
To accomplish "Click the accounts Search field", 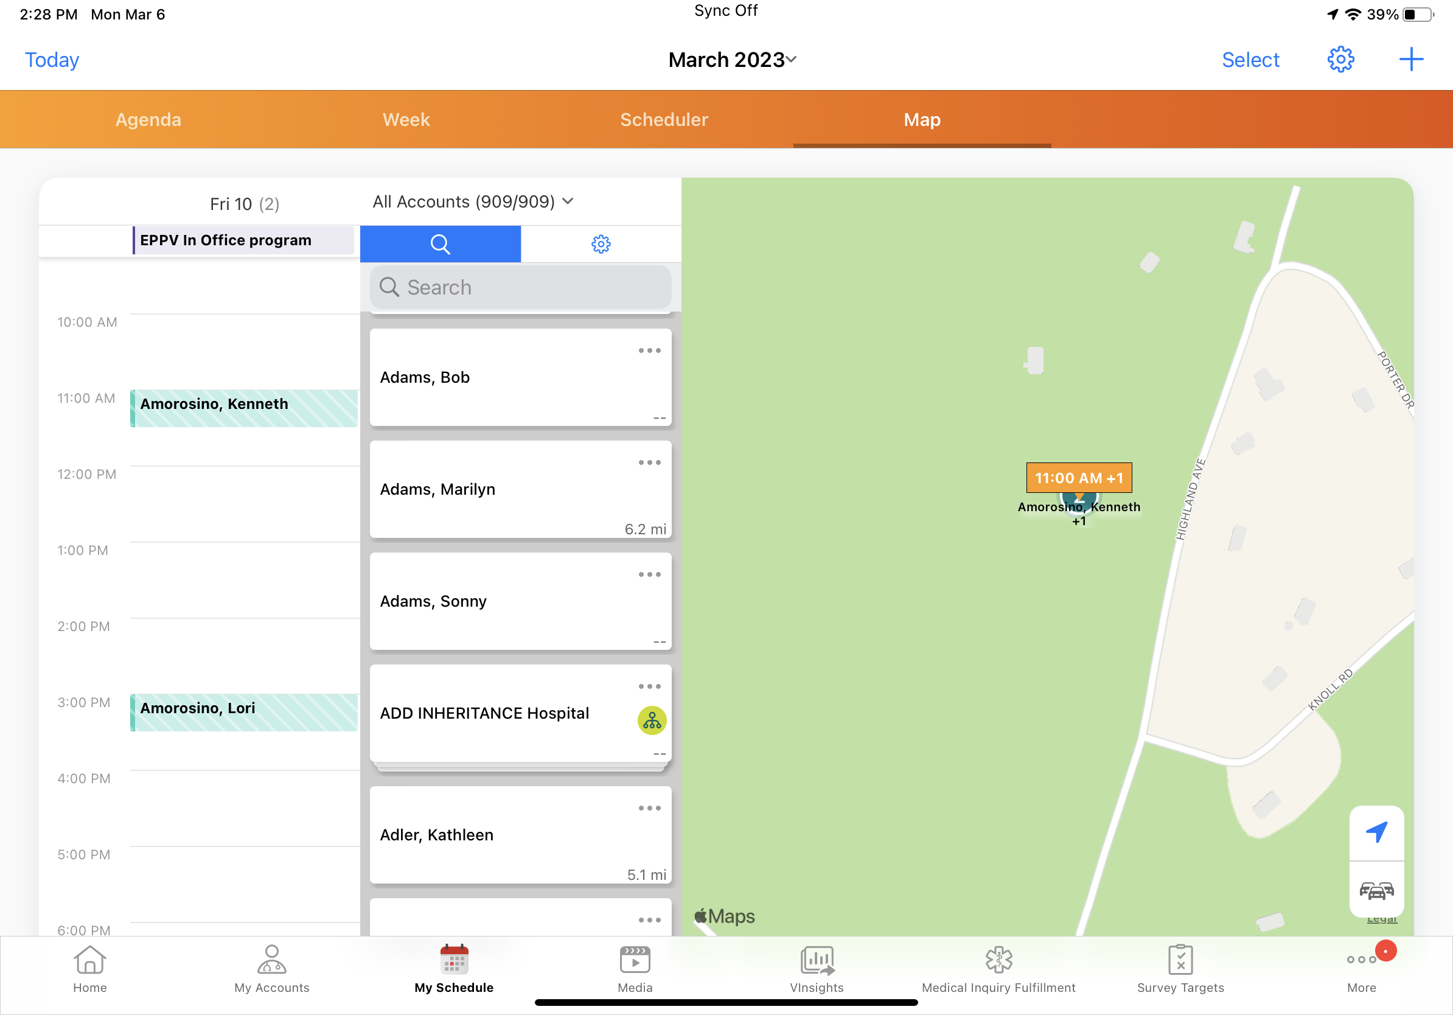I will tap(520, 287).
